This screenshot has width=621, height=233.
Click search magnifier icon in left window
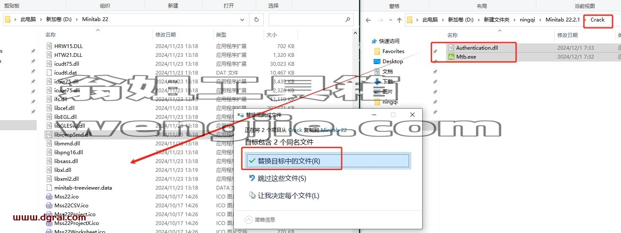pyautogui.click(x=348, y=19)
